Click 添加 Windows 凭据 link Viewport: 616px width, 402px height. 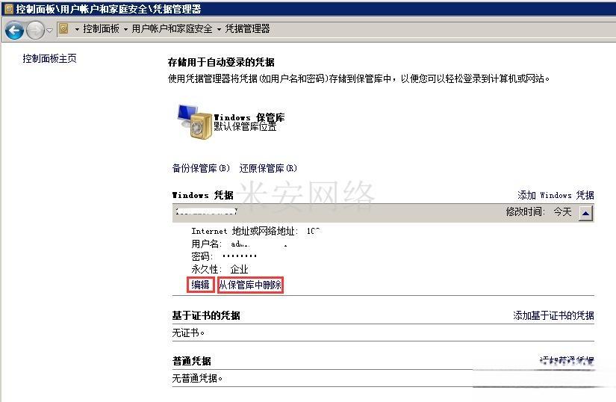(556, 195)
